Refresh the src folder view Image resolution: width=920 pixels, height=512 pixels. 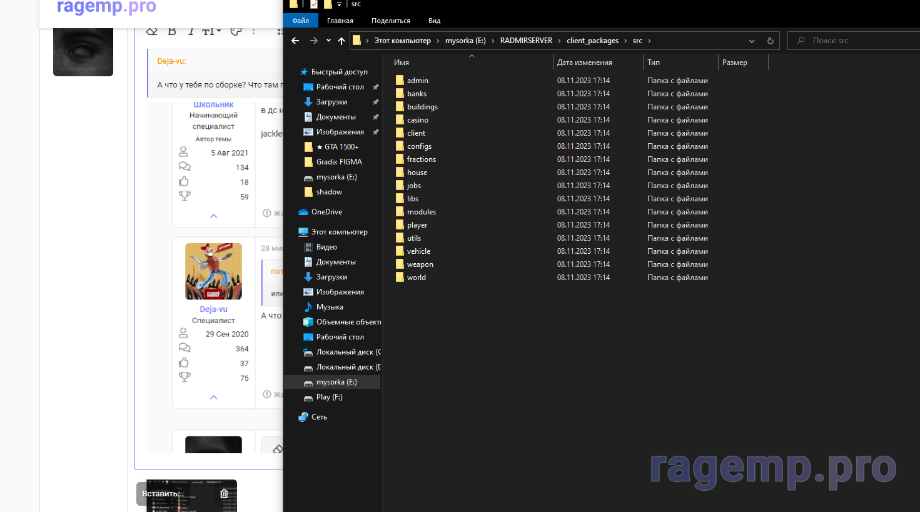coord(770,41)
